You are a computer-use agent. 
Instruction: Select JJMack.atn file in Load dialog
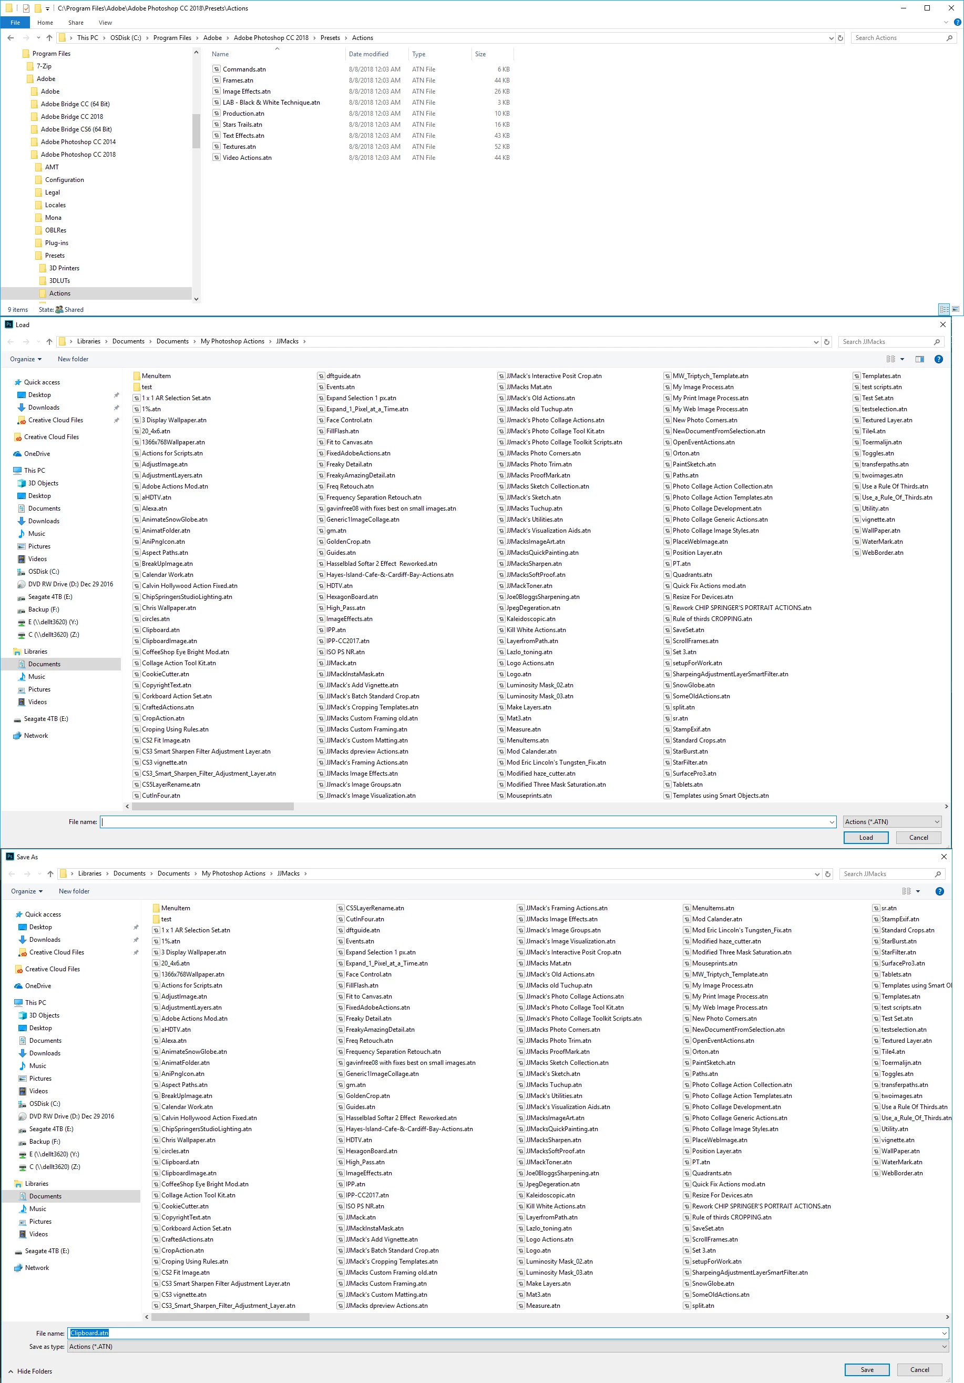341,663
